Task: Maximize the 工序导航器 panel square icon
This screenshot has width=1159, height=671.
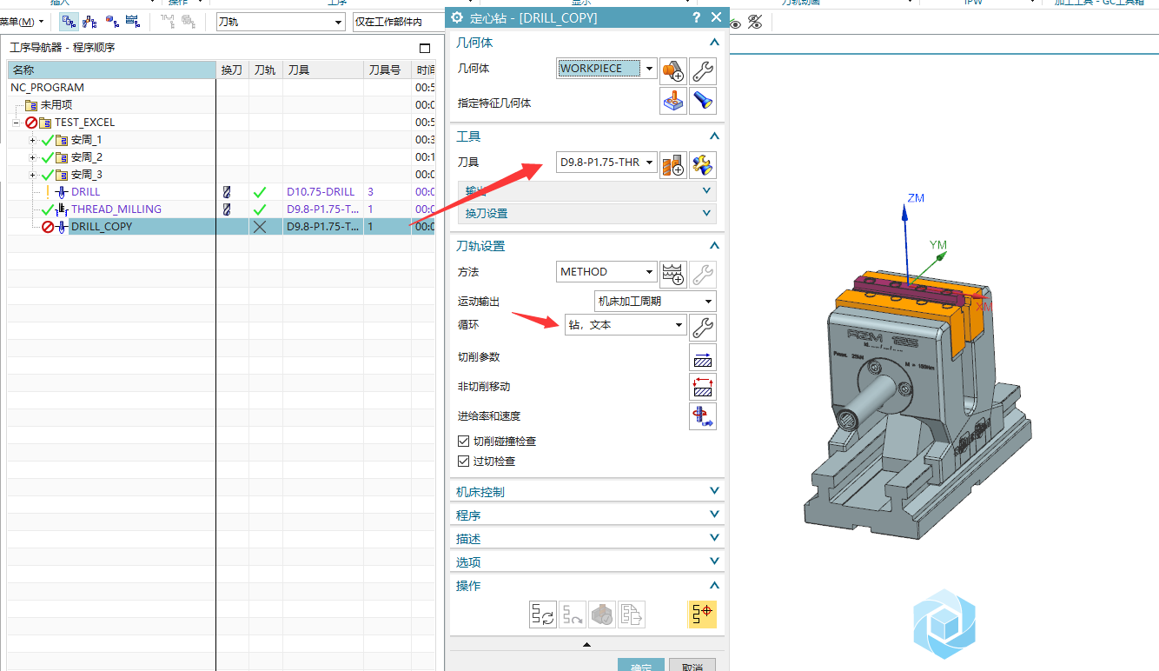Action: 425,49
